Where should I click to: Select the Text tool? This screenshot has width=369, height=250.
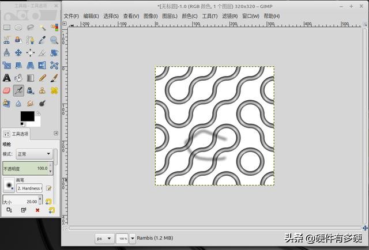(6, 78)
